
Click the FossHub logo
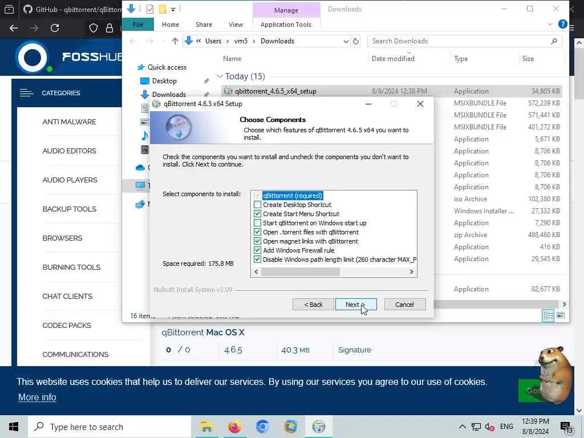click(69, 57)
